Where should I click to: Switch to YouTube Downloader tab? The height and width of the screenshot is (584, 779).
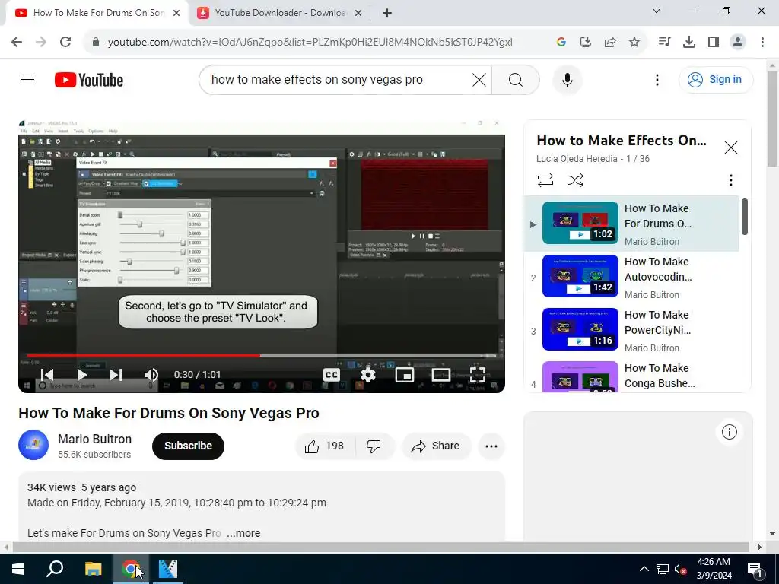(279, 13)
